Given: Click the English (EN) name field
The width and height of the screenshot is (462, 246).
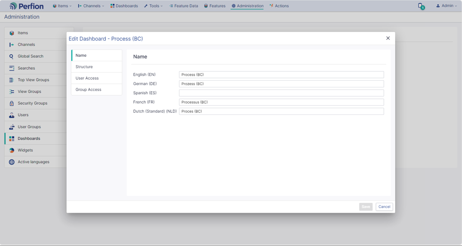Looking at the screenshot, I should coord(282,75).
